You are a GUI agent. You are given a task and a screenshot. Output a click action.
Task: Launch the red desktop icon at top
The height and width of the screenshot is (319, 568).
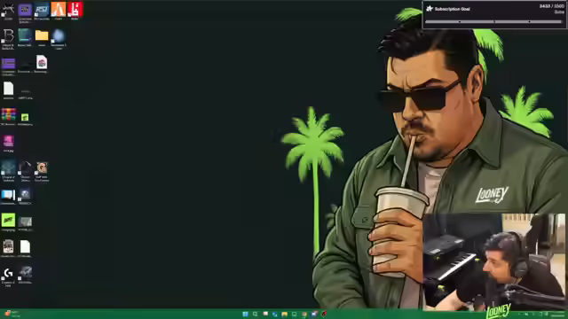(x=75, y=10)
